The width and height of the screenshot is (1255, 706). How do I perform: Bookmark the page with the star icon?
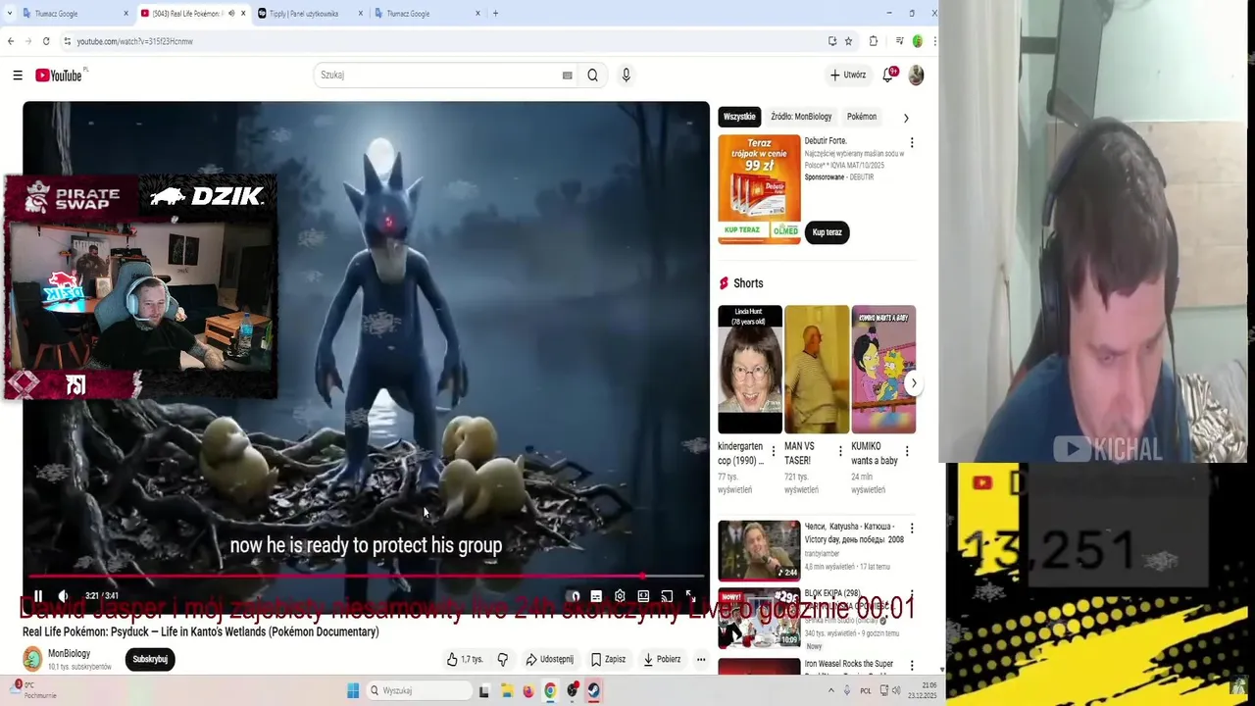[x=848, y=41]
